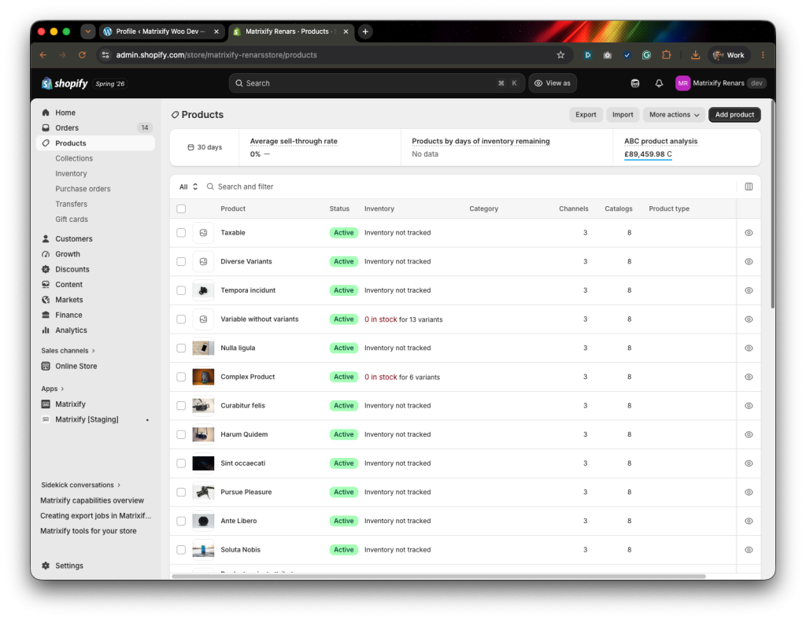Click the Discounts icon in the sidebar
The height and width of the screenshot is (620, 806).
click(x=46, y=269)
